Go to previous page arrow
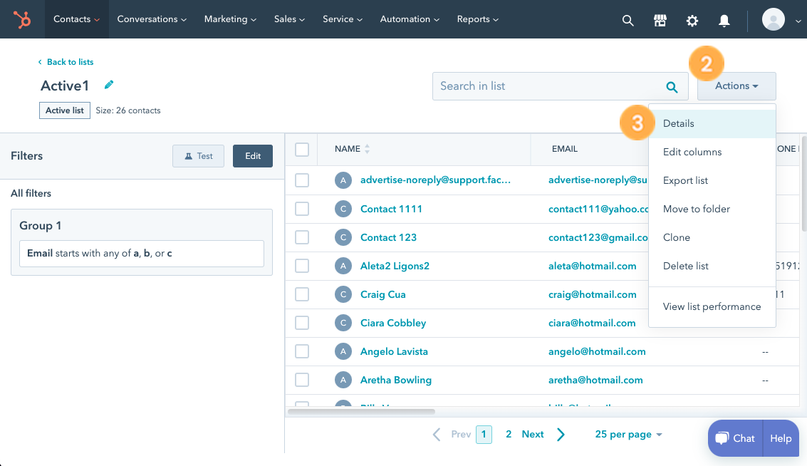 point(437,435)
